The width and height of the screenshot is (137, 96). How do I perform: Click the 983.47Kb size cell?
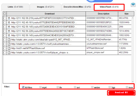[x=124, y=18]
